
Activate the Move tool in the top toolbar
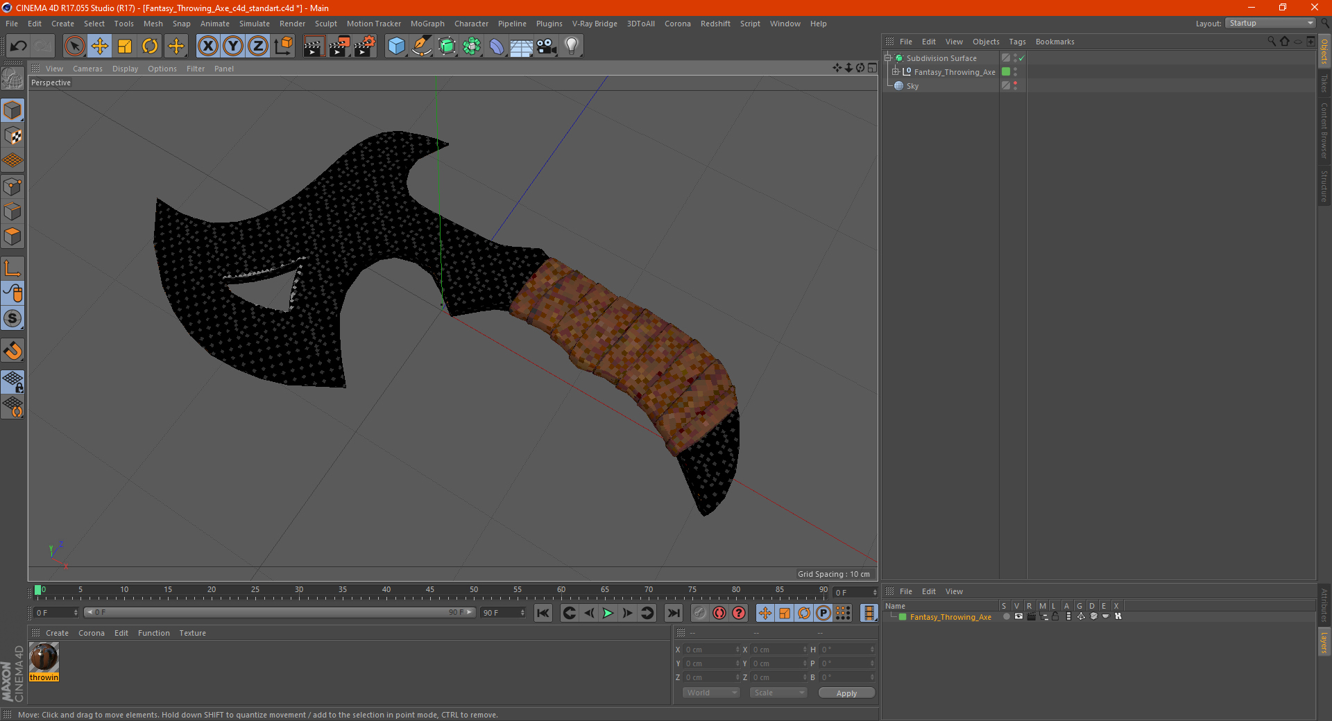[100, 46]
